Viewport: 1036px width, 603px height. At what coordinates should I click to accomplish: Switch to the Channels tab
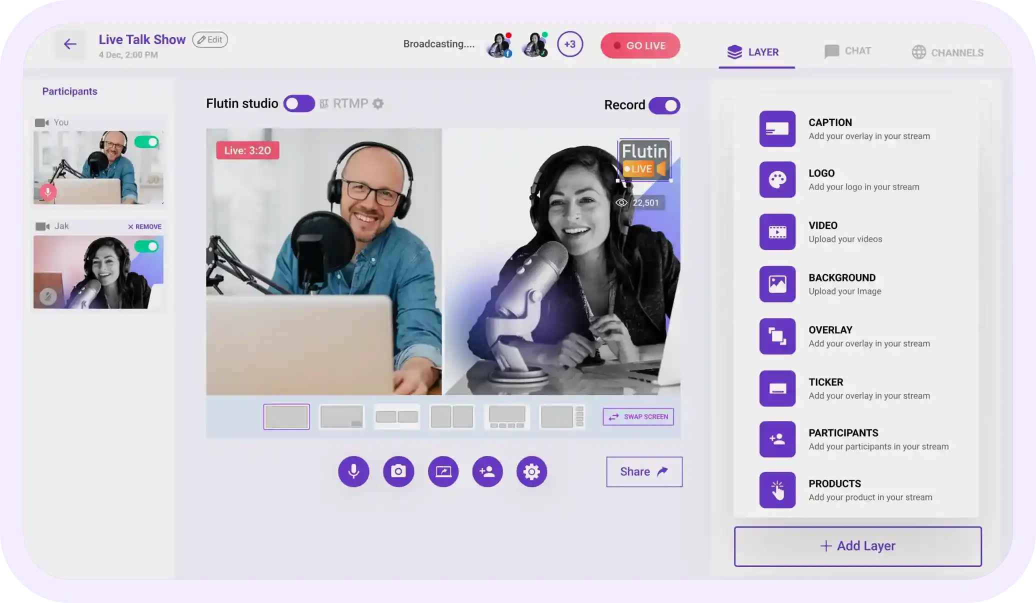click(x=947, y=52)
